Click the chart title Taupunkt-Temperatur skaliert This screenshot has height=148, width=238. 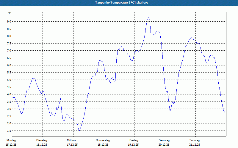click(x=122, y=3)
